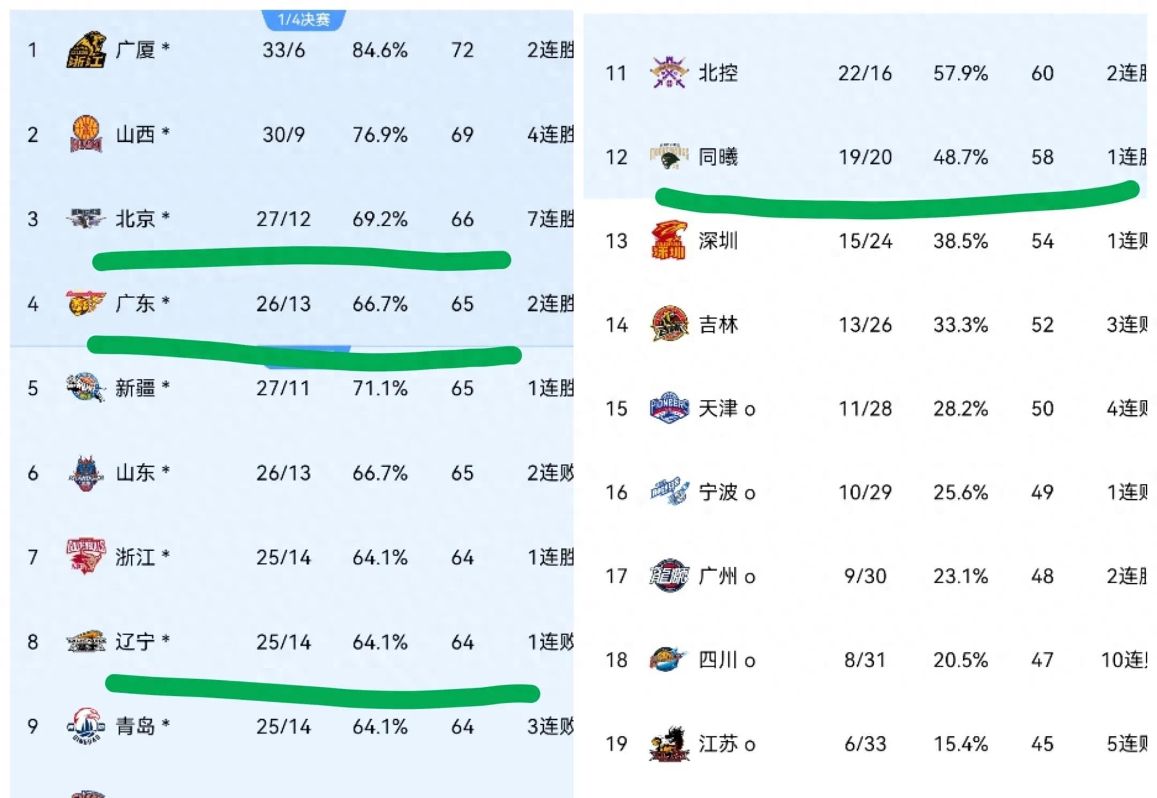Click 山东 record 26/13
The height and width of the screenshot is (798, 1157).
(283, 473)
